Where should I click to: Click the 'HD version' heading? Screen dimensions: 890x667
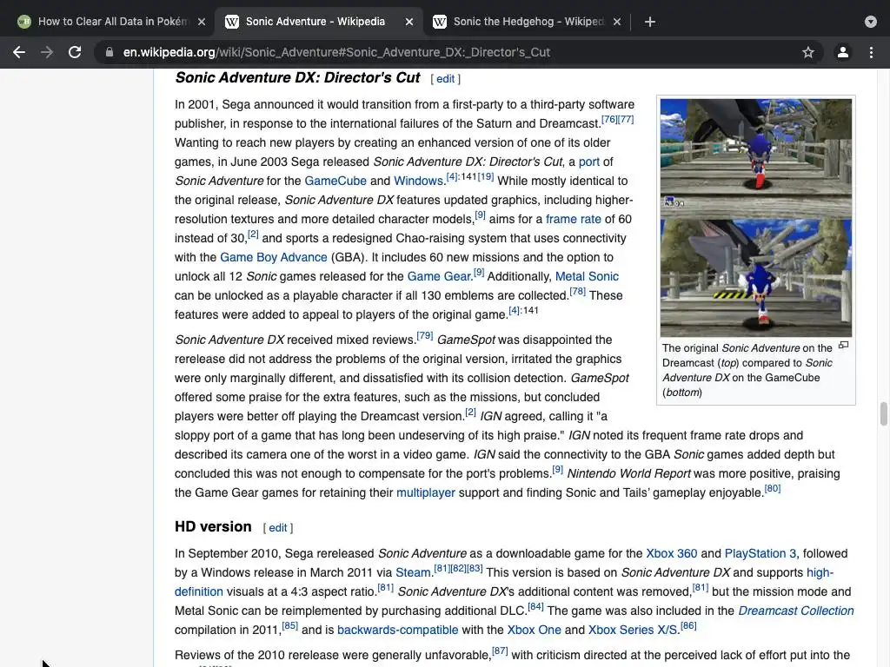point(213,527)
